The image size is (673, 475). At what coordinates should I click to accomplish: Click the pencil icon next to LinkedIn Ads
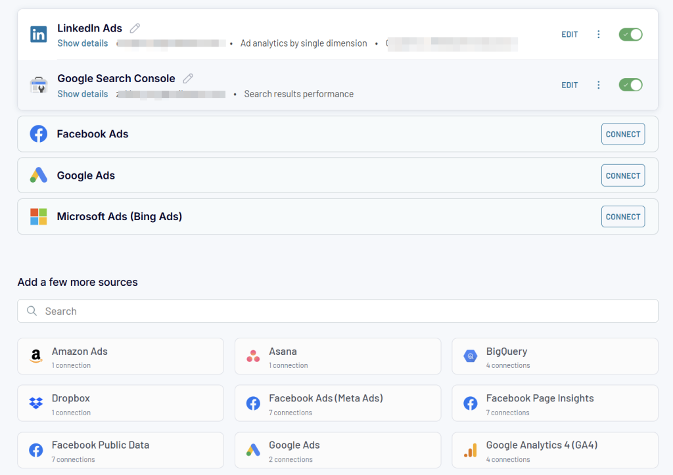pos(135,28)
